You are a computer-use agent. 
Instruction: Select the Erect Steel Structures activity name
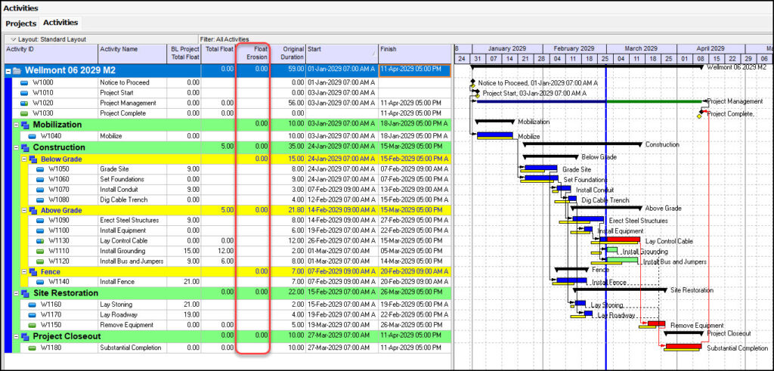(x=129, y=221)
